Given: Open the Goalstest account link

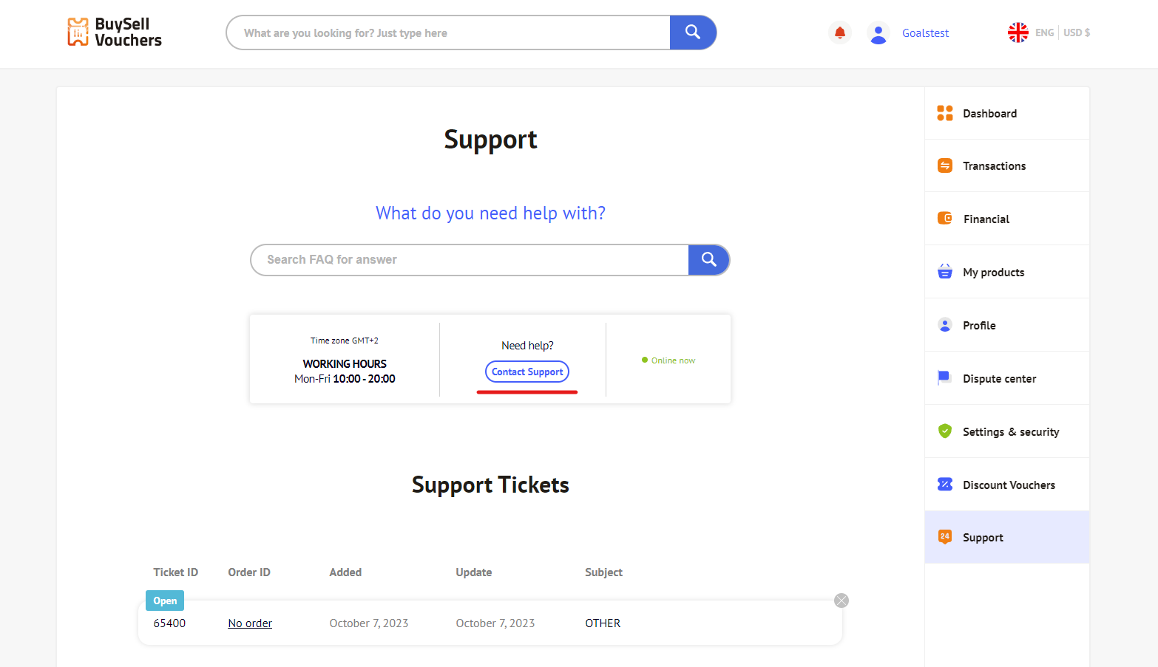Looking at the screenshot, I should 925,33.
